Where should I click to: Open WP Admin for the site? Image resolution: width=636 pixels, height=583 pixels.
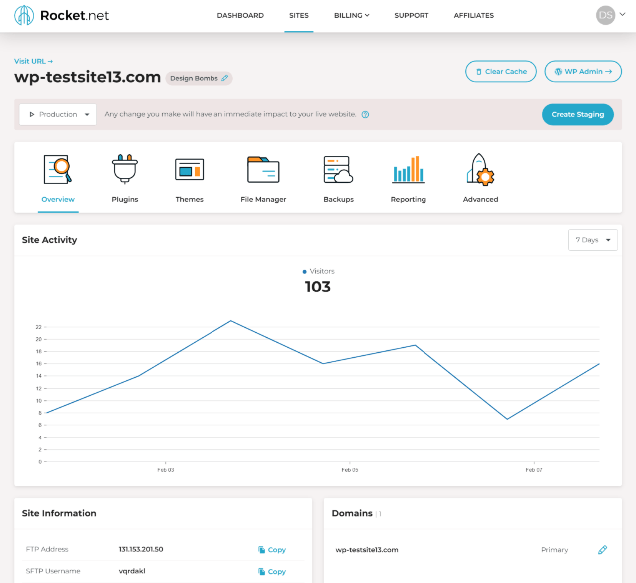click(583, 71)
